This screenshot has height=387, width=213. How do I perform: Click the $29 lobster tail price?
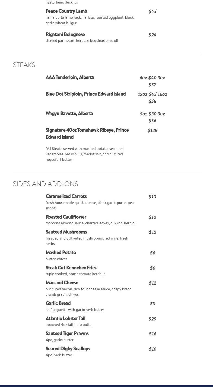click(152, 319)
